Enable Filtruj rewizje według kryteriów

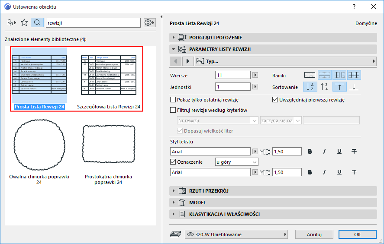coord(174,110)
